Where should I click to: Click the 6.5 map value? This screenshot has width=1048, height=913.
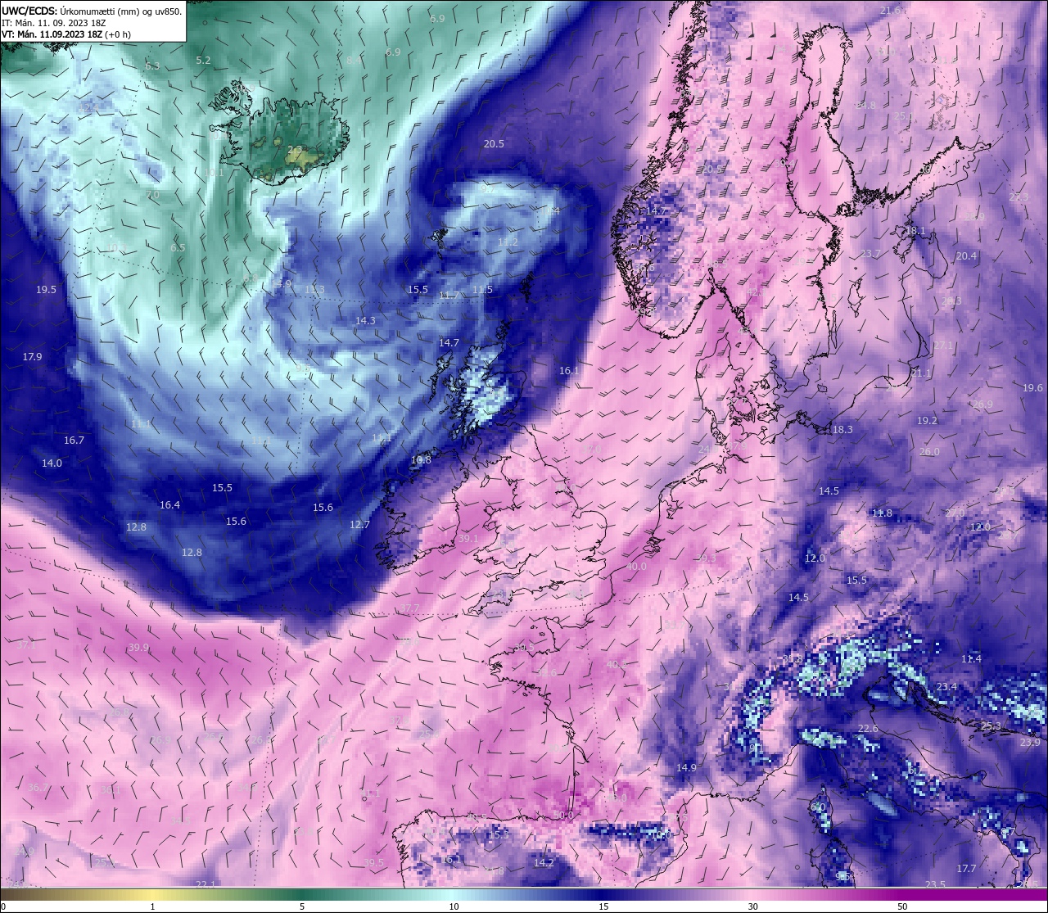click(x=178, y=247)
